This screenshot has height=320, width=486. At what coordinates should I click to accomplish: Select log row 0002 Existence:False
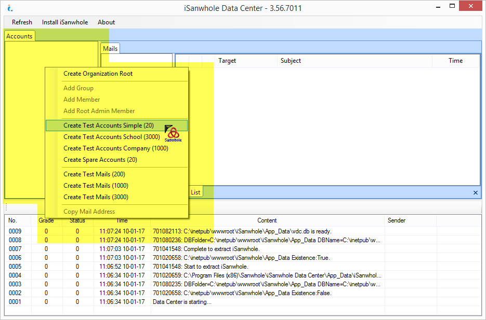coord(243,293)
